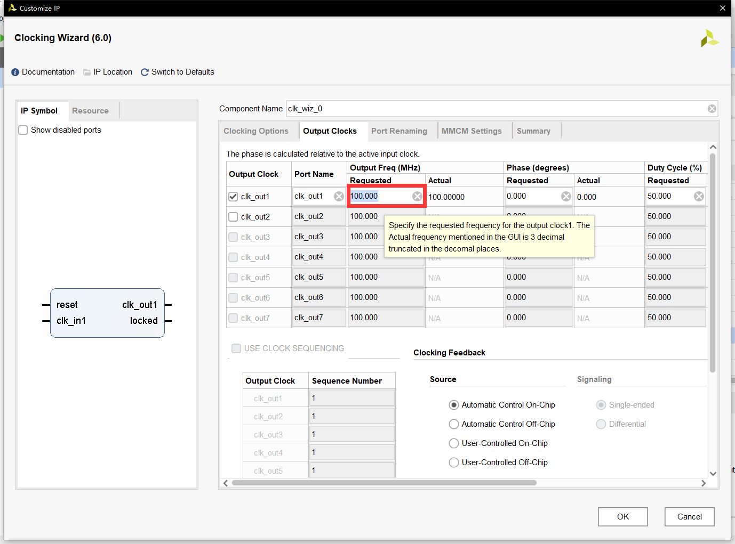Screen dimensions: 735x544
Task: Clear clk_out1 duty cycle value
Action: [x=699, y=197]
